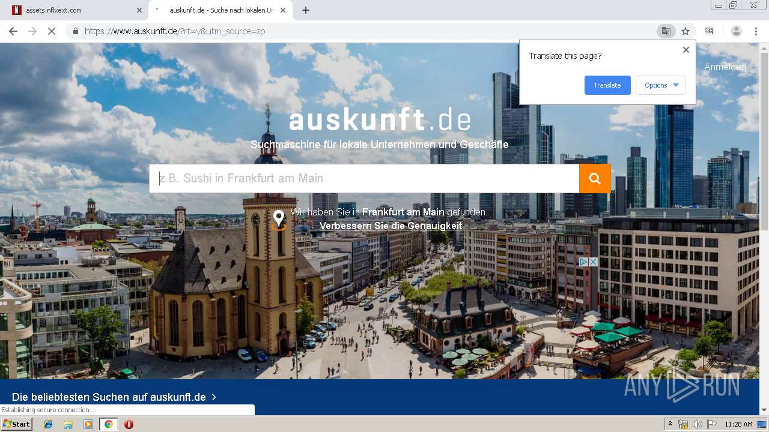Open the translate Options dropdown
769x432 pixels.
pyautogui.click(x=661, y=85)
